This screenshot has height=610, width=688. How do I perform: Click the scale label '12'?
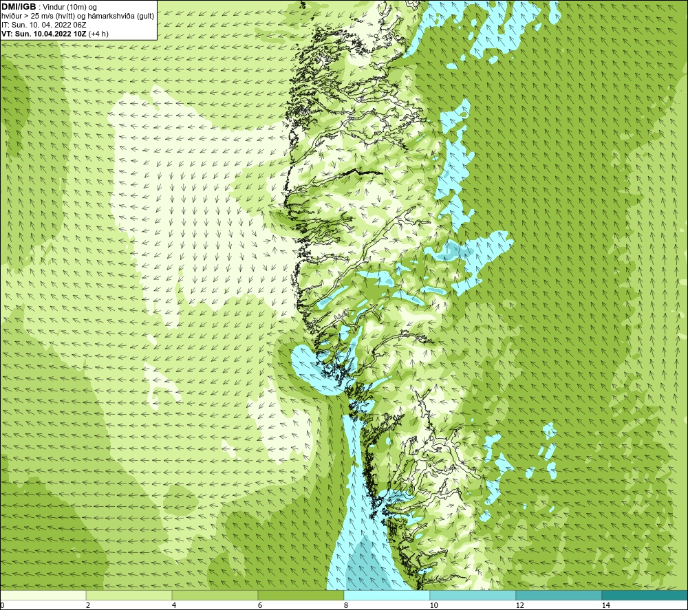pos(519,606)
